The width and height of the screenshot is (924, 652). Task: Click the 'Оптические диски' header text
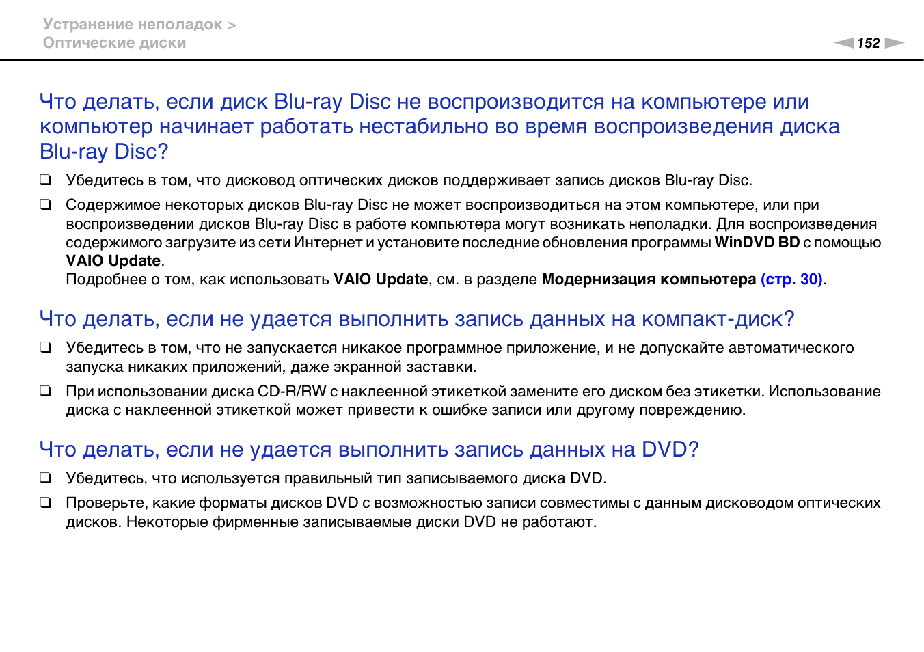pyautogui.click(x=114, y=43)
